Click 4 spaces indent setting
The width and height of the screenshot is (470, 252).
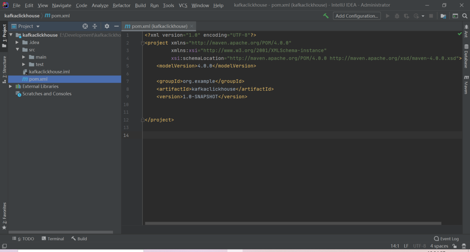439,246
